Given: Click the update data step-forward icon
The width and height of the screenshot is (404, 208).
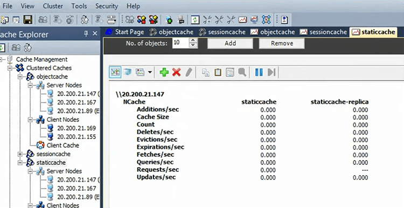Looking at the screenshot, I should [271, 72].
